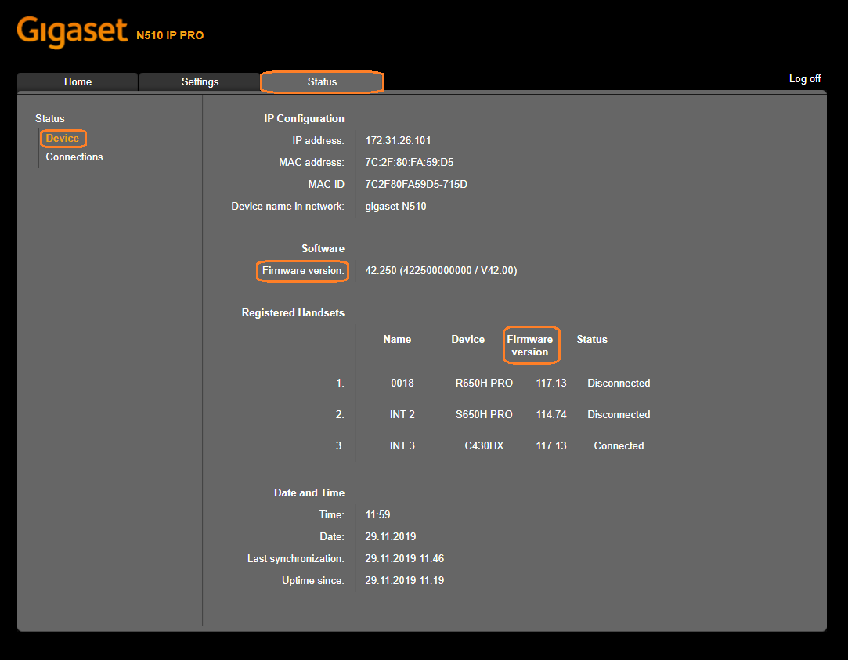Image resolution: width=848 pixels, height=660 pixels.
Task: Click the Connected status of INT 3
Action: (x=619, y=446)
